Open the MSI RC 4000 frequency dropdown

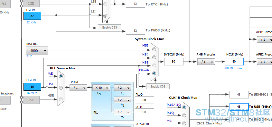point(37,51)
